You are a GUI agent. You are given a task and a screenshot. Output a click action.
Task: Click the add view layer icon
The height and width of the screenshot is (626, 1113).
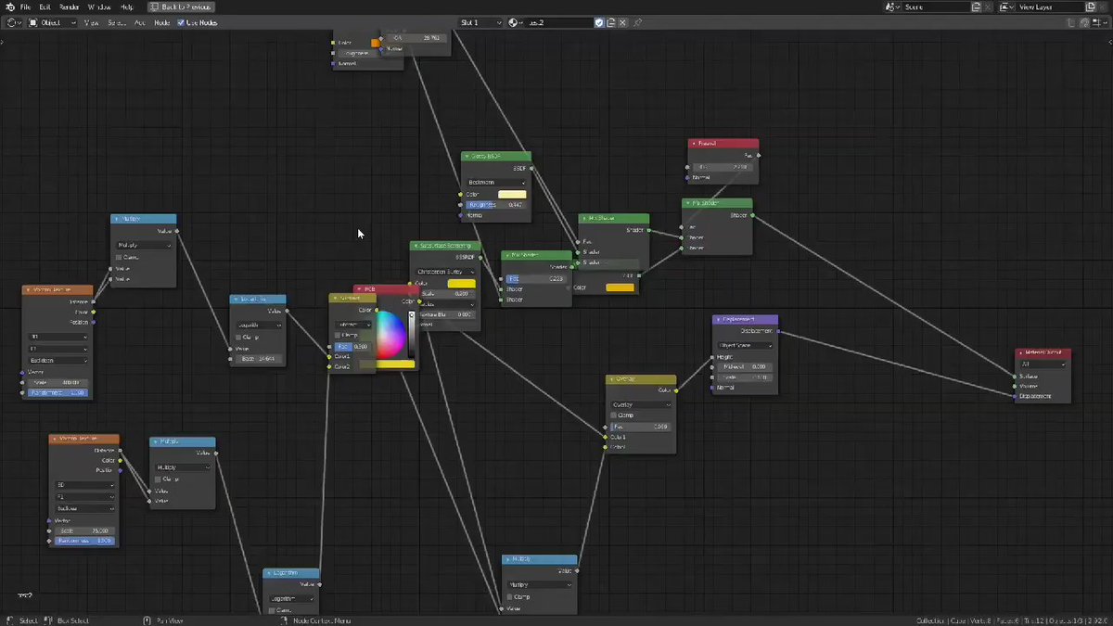1090,6
